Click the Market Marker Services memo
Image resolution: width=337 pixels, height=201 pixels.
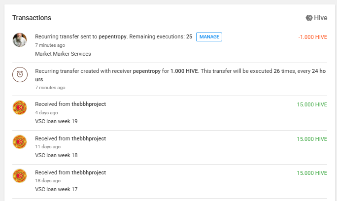(x=63, y=54)
